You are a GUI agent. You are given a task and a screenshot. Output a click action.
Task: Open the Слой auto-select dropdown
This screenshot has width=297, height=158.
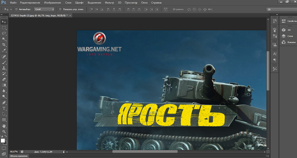(x=44, y=9)
